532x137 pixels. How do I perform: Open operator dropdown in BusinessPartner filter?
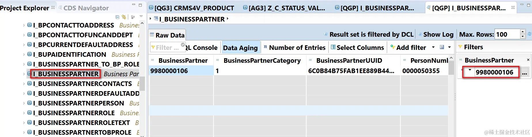(470, 70)
